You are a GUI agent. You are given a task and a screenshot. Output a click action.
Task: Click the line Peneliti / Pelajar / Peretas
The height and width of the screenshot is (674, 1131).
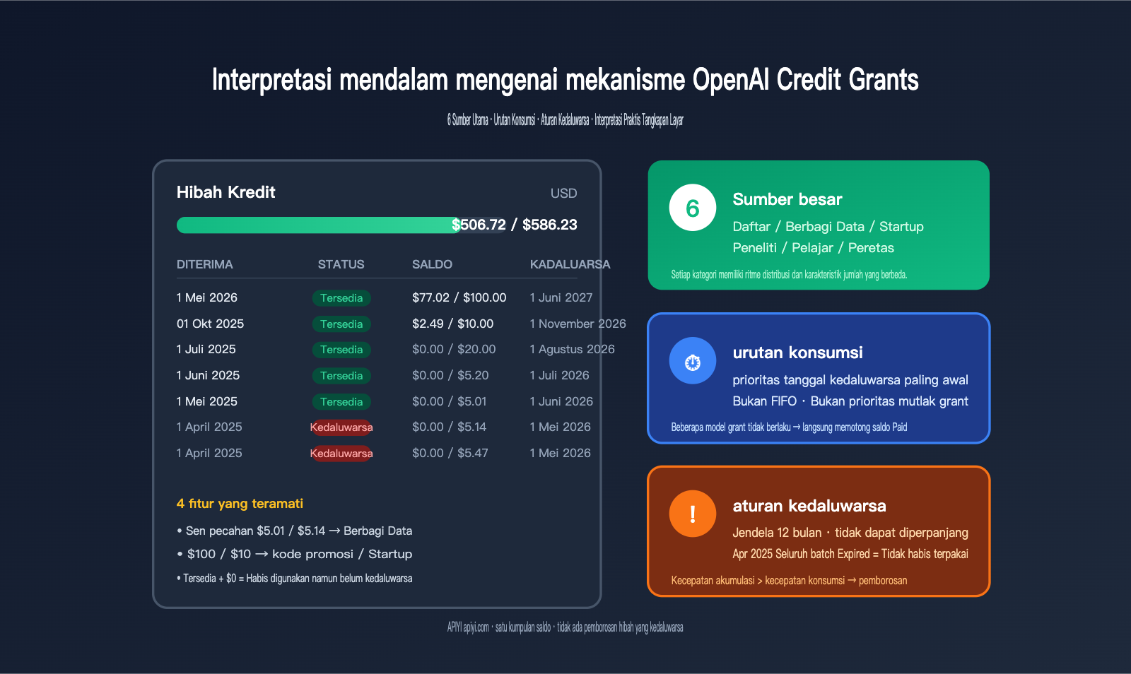click(814, 248)
